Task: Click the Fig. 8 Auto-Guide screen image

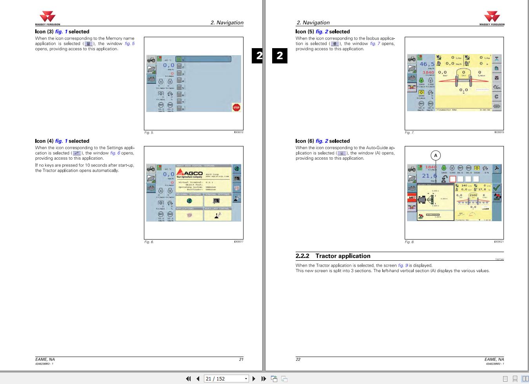Action: point(454,192)
